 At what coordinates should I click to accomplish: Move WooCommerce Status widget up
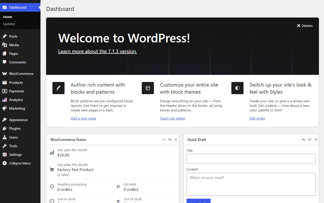pos(164,140)
